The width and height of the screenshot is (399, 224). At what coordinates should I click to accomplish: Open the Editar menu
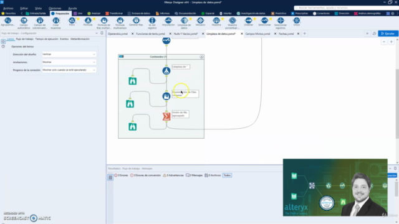(x=24, y=8)
